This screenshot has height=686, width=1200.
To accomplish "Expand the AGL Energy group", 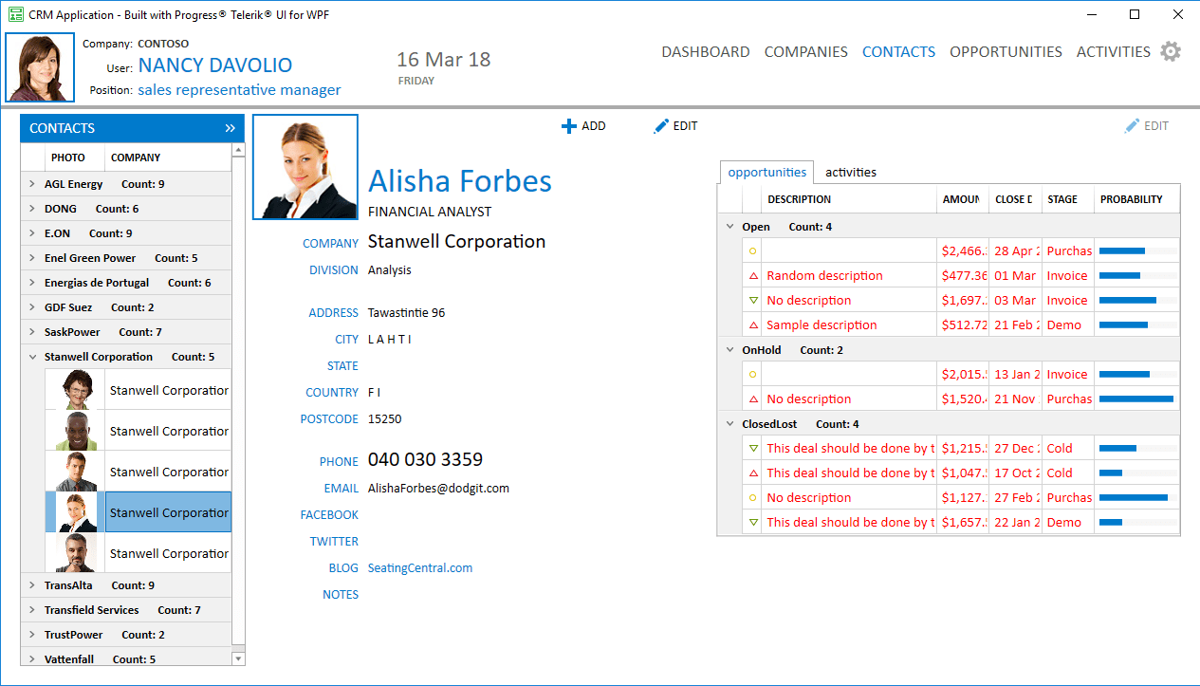I will click(x=32, y=184).
